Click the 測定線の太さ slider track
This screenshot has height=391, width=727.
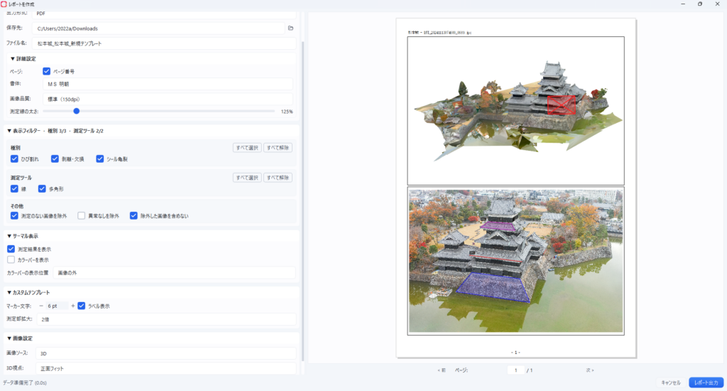158,112
